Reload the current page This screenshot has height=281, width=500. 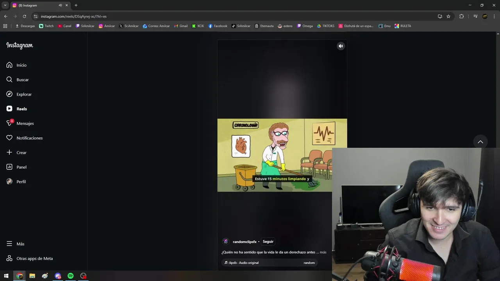pyautogui.click(x=24, y=16)
